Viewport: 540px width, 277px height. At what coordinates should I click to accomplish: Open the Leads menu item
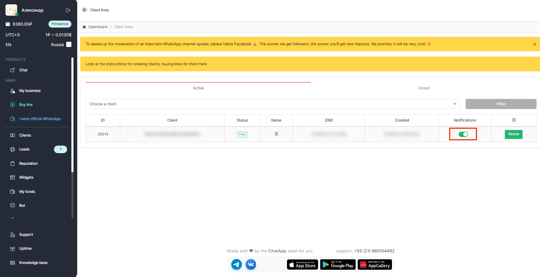pos(24,149)
